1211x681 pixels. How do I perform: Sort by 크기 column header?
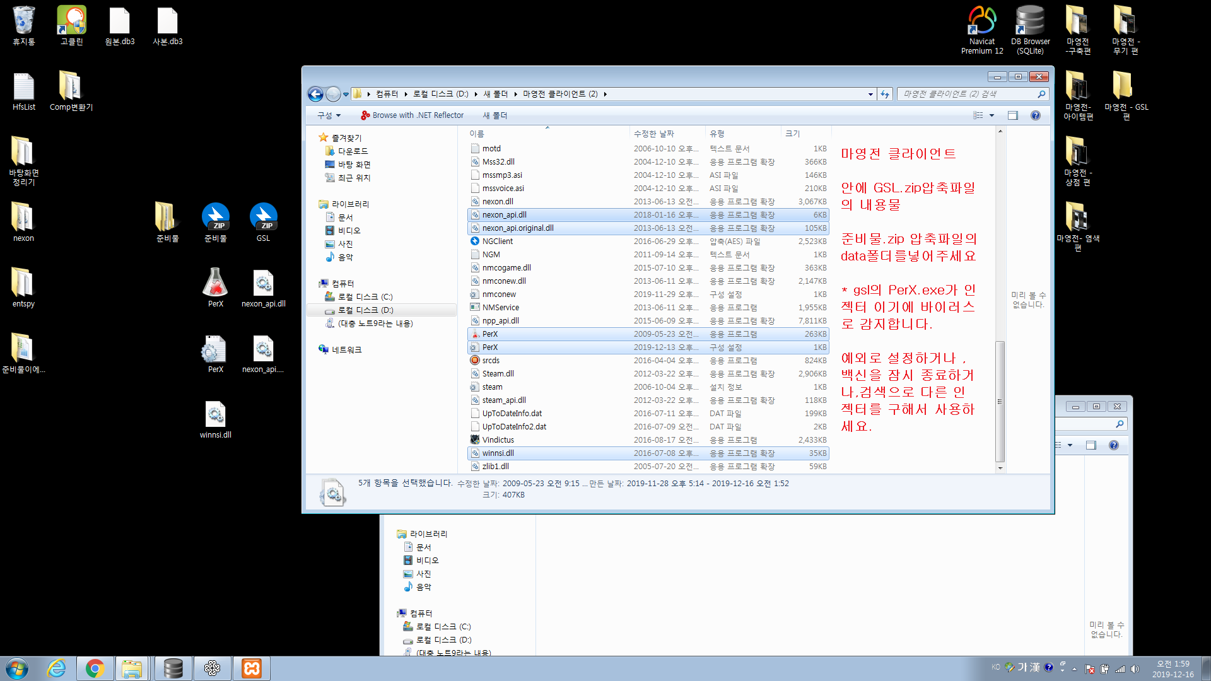(806, 134)
